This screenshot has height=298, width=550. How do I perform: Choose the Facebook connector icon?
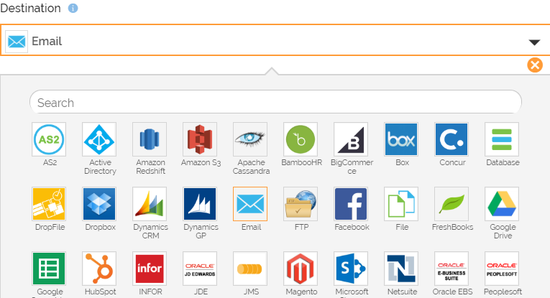(352, 204)
